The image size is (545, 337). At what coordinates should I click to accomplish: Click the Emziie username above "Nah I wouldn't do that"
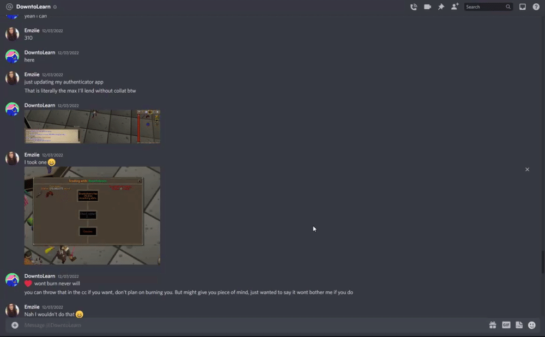click(x=32, y=307)
